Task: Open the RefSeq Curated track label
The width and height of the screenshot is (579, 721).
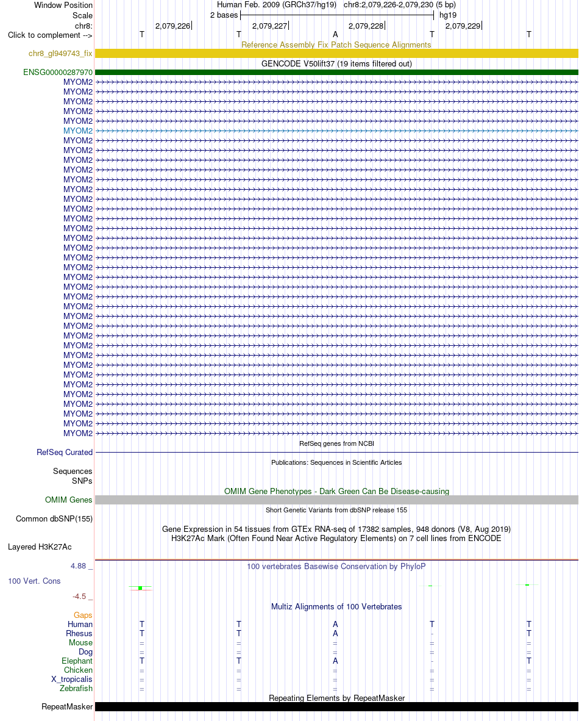Action: [65, 453]
